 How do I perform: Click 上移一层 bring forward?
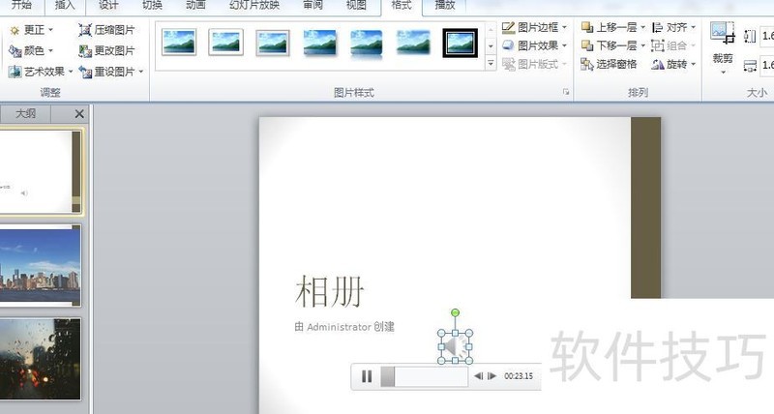point(609,28)
